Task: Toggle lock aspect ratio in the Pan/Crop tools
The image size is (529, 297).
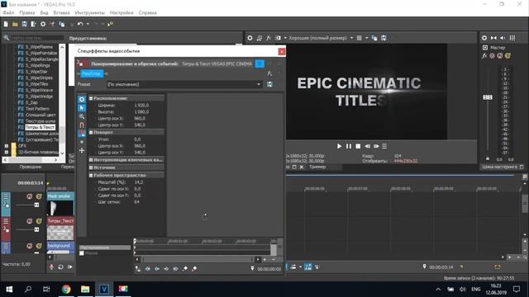Action: point(82,134)
